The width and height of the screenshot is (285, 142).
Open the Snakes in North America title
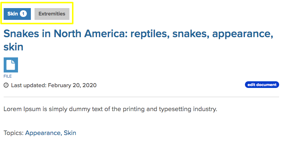click(138, 40)
